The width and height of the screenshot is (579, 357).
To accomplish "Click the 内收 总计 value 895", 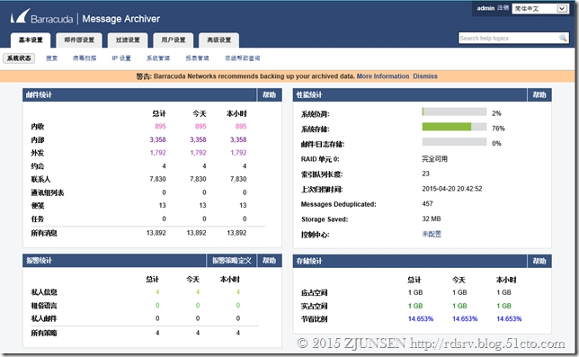I will point(160,126).
